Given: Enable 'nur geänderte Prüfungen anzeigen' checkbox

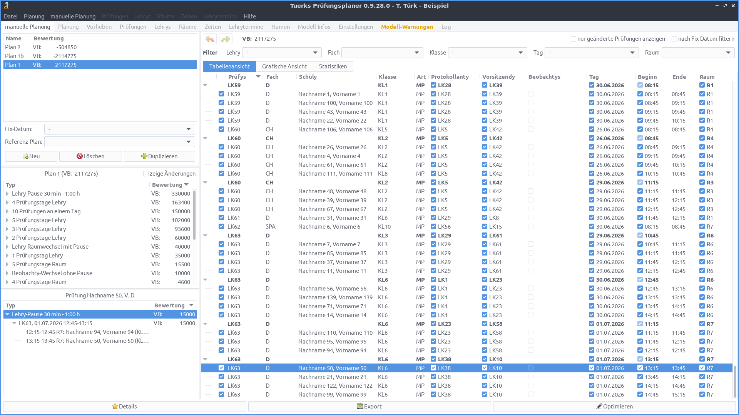Looking at the screenshot, I should click(573, 39).
